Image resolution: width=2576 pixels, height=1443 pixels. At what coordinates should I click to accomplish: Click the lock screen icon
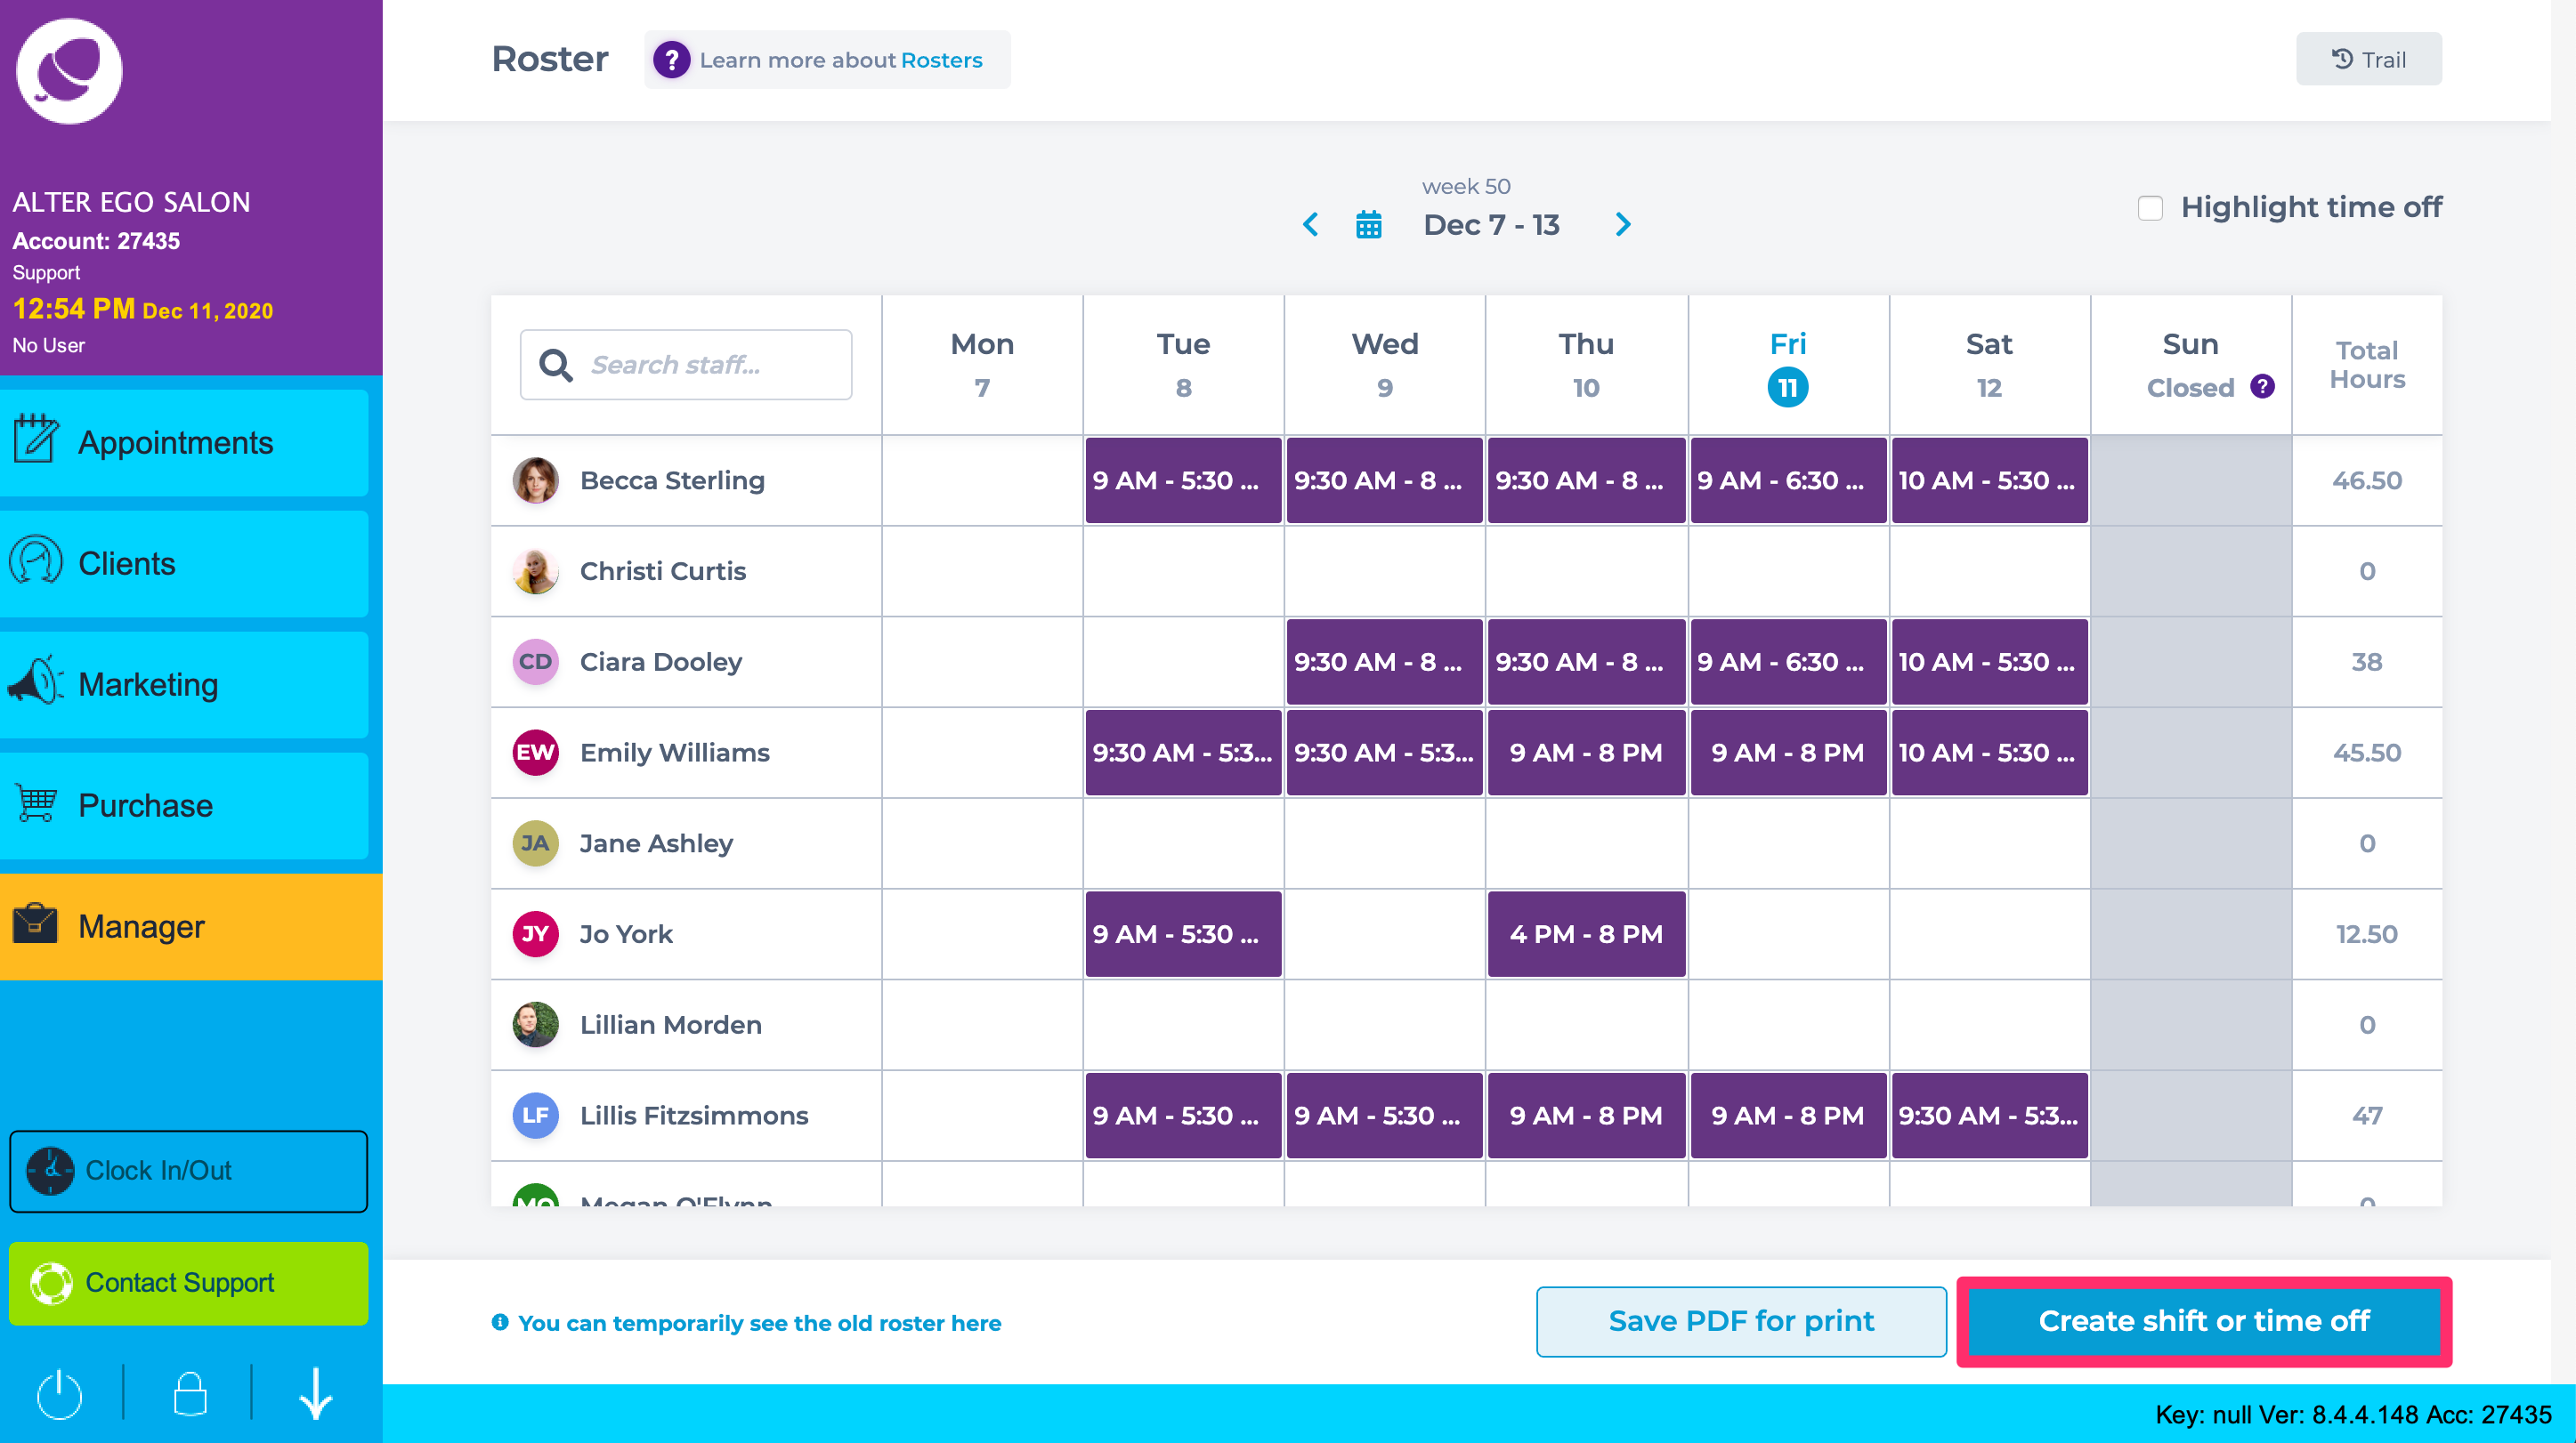coord(188,1393)
